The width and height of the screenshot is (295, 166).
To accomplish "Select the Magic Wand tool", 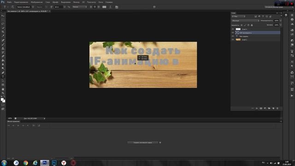I will click(x=3, y=28).
